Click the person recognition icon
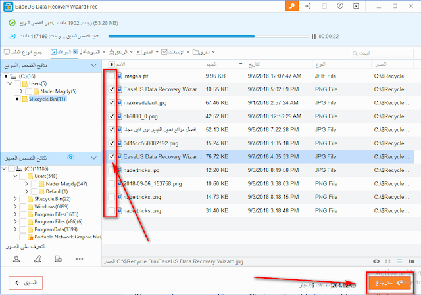This screenshot has height=295, width=421. click(x=16, y=259)
